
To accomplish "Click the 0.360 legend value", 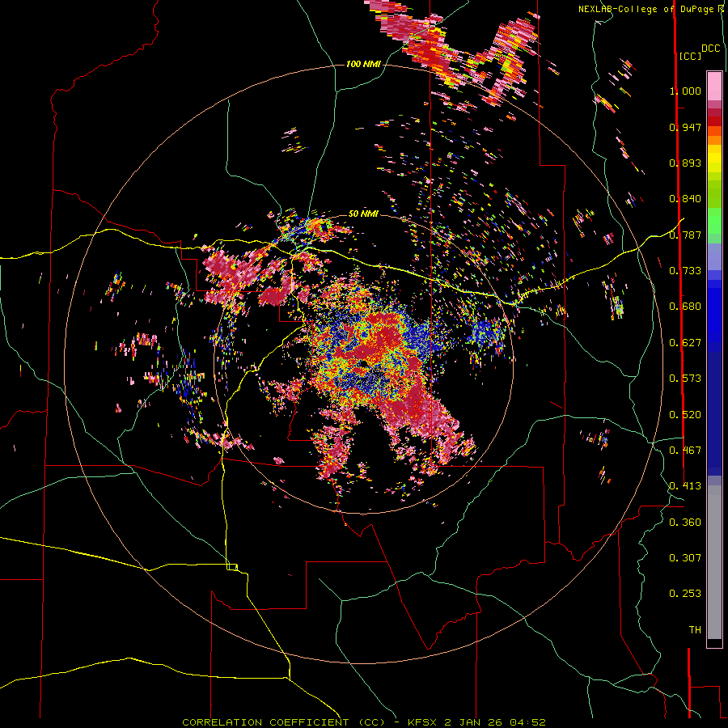I will (685, 523).
